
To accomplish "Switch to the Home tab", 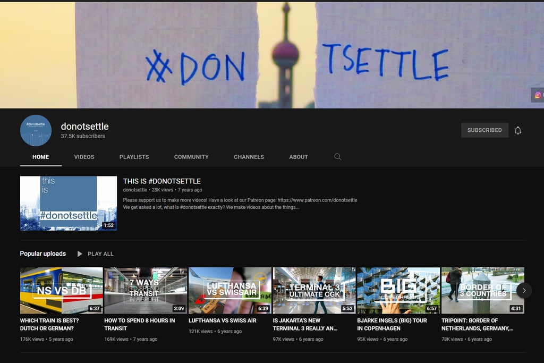I will coord(40,157).
